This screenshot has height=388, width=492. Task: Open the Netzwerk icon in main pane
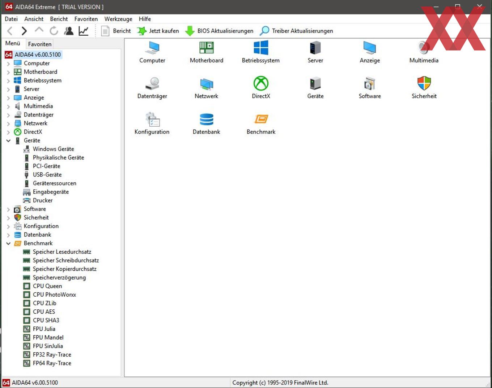207,83
